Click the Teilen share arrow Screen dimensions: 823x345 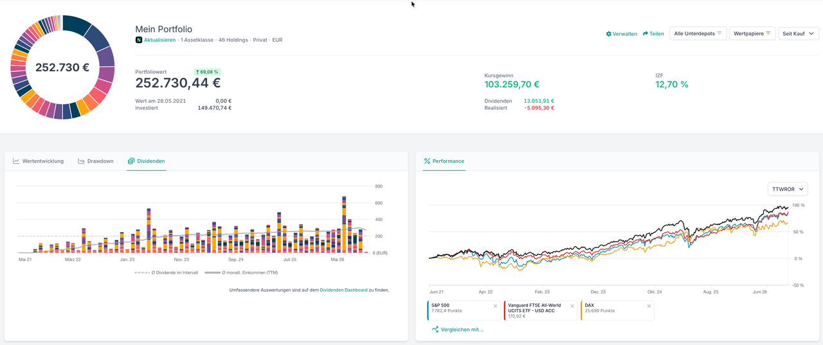645,33
